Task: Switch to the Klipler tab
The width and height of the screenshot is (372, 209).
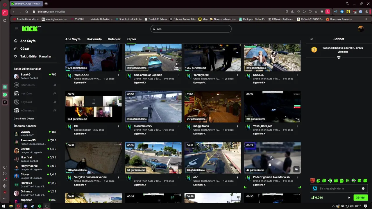Action: tap(131, 39)
